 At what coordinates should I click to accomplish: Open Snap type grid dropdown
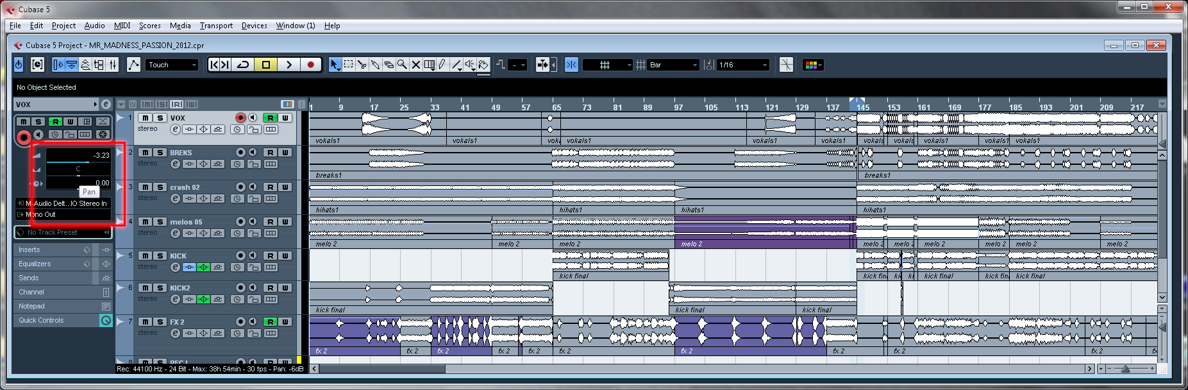click(608, 65)
